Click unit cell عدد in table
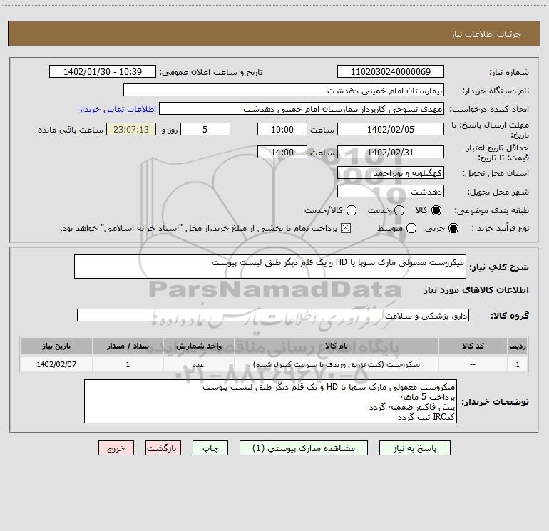Screen dimensions: 549x531 pyautogui.click(x=198, y=364)
